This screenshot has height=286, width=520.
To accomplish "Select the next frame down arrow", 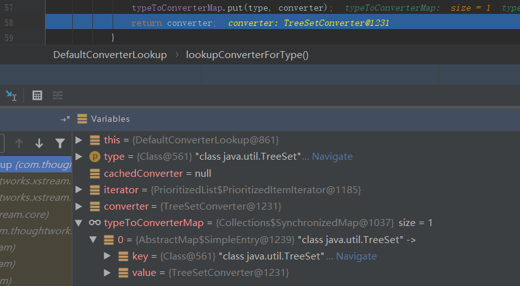I will (39, 143).
